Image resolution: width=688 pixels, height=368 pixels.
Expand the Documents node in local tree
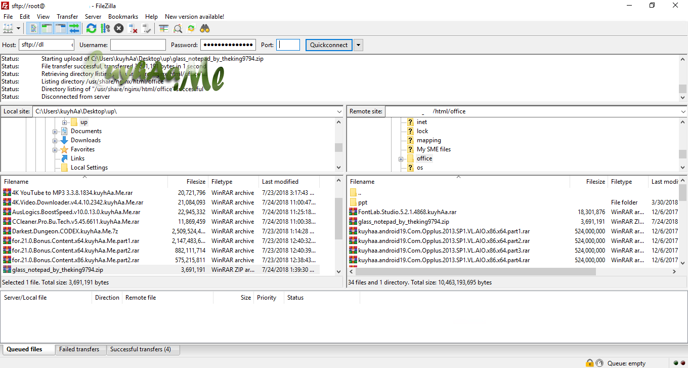point(55,132)
